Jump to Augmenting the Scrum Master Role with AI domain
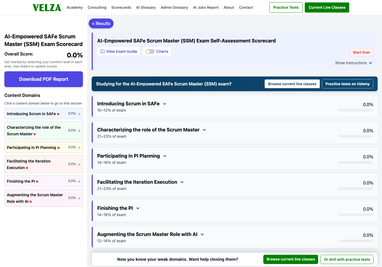382x267 pixels. tap(44, 198)
